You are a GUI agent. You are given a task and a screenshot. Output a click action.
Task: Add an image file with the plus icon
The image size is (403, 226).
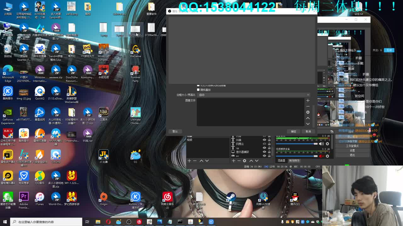[x=308, y=100]
